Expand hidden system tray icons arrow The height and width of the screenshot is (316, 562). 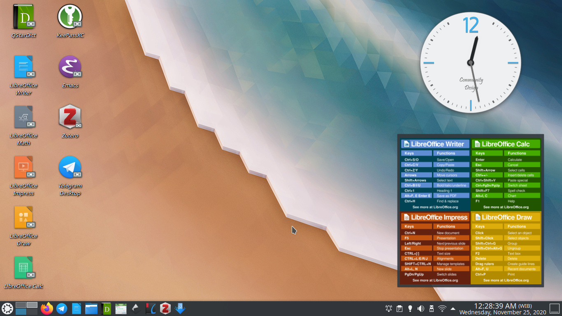pyautogui.click(x=453, y=309)
